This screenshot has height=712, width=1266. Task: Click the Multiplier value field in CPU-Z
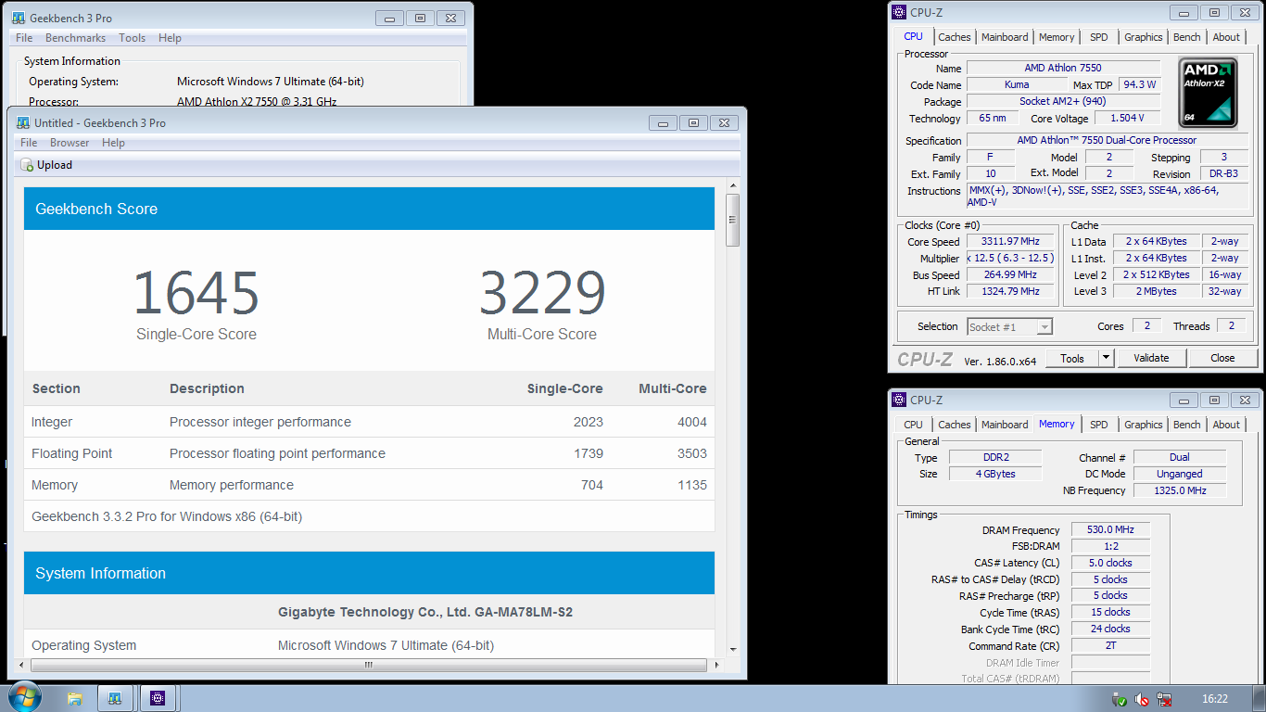pyautogui.click(x=1010, y=258)
